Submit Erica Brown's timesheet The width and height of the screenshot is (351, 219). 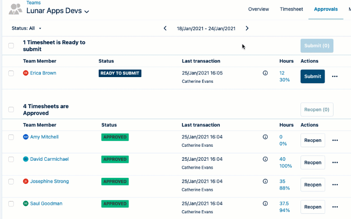click(x=312, y=76)
